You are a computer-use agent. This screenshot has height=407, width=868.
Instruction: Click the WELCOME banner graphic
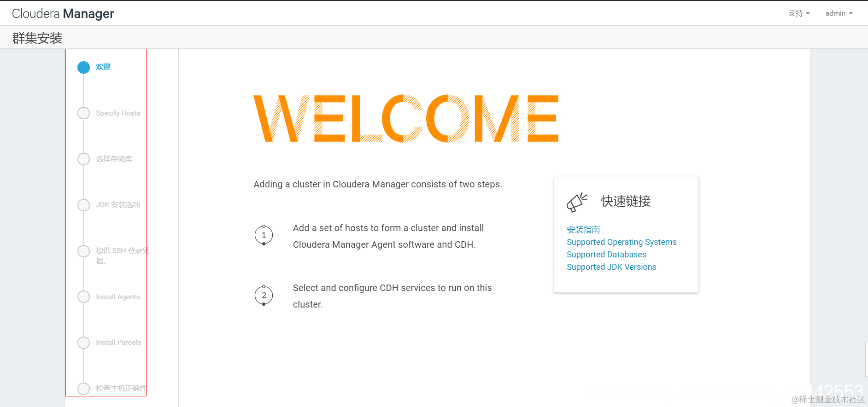(406, 118)
